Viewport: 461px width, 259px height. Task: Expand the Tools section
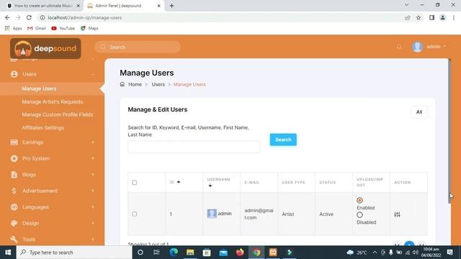pyautogui.click(x=93, y=240)
